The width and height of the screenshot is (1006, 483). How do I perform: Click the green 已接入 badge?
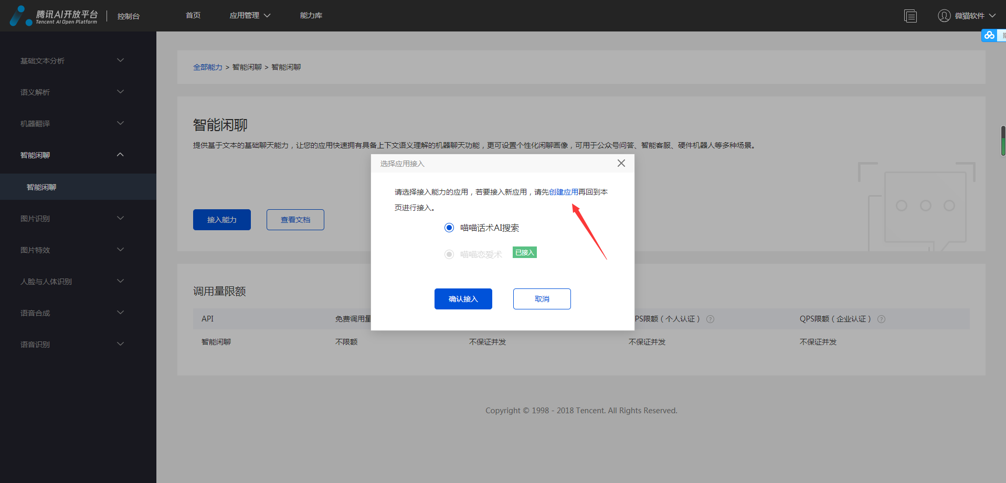(x=525, y=252)
